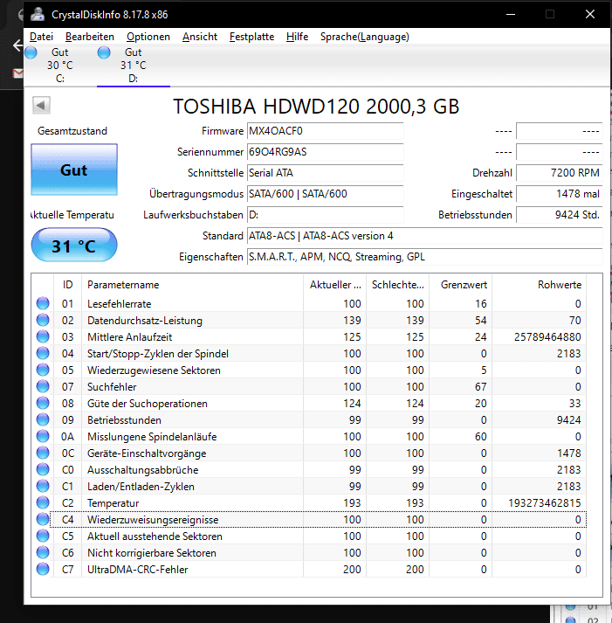Click the previous disk arrow button

(x=41, y=106)
